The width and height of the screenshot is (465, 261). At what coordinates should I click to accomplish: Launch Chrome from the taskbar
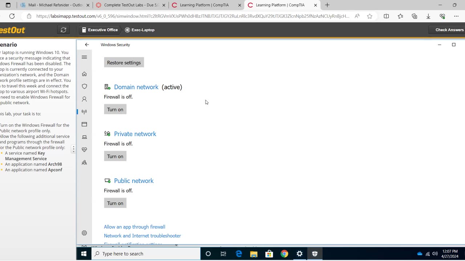click(284, 254)
